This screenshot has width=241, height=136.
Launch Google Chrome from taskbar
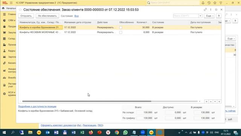pos(117,133)
